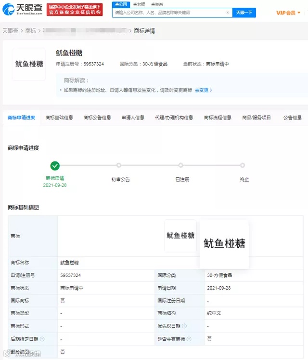Click the 商标结构 label cell
Viewport: 308px width, 360px height.
pyautogui.click(x=180, y=313)
